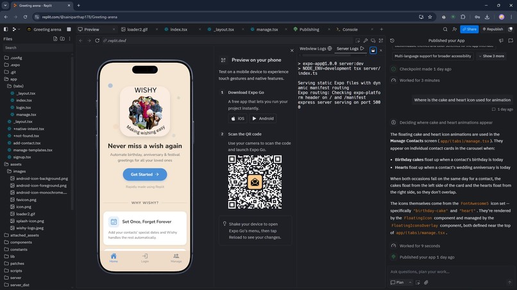Select the Webview Logs tab

tap(316, 49)
